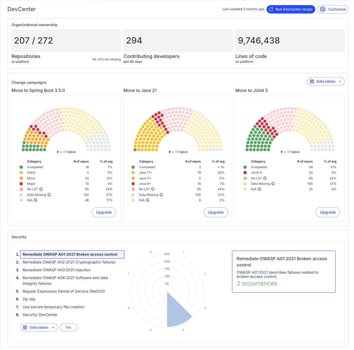Click the Fix button in Security
The image size is (354, 350).
[69, 327]
